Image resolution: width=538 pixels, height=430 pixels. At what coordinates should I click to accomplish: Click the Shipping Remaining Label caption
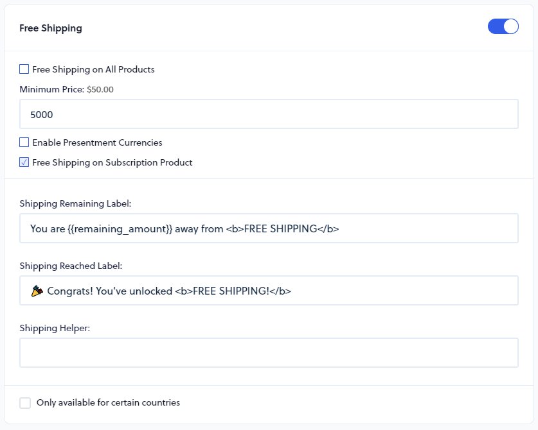(76, 203)
